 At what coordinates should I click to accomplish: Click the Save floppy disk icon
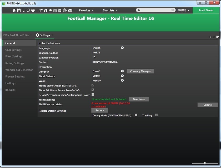[19, 10]
